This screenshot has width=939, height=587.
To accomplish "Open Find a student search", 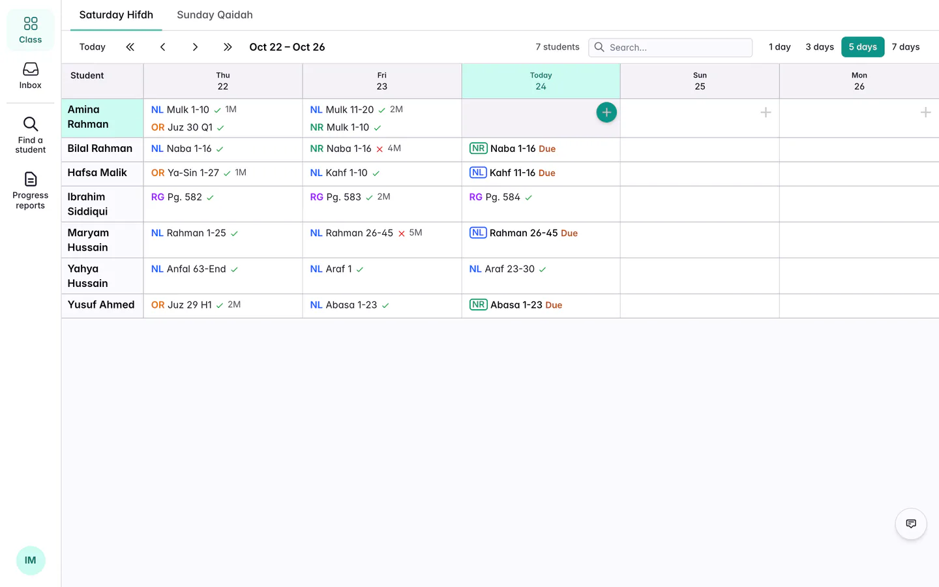I will pos(31,135).
